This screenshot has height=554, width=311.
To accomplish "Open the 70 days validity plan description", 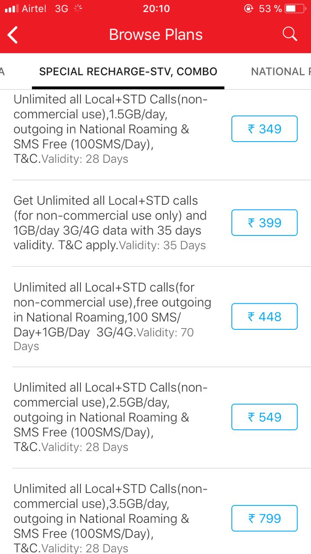I will [111, 317].
